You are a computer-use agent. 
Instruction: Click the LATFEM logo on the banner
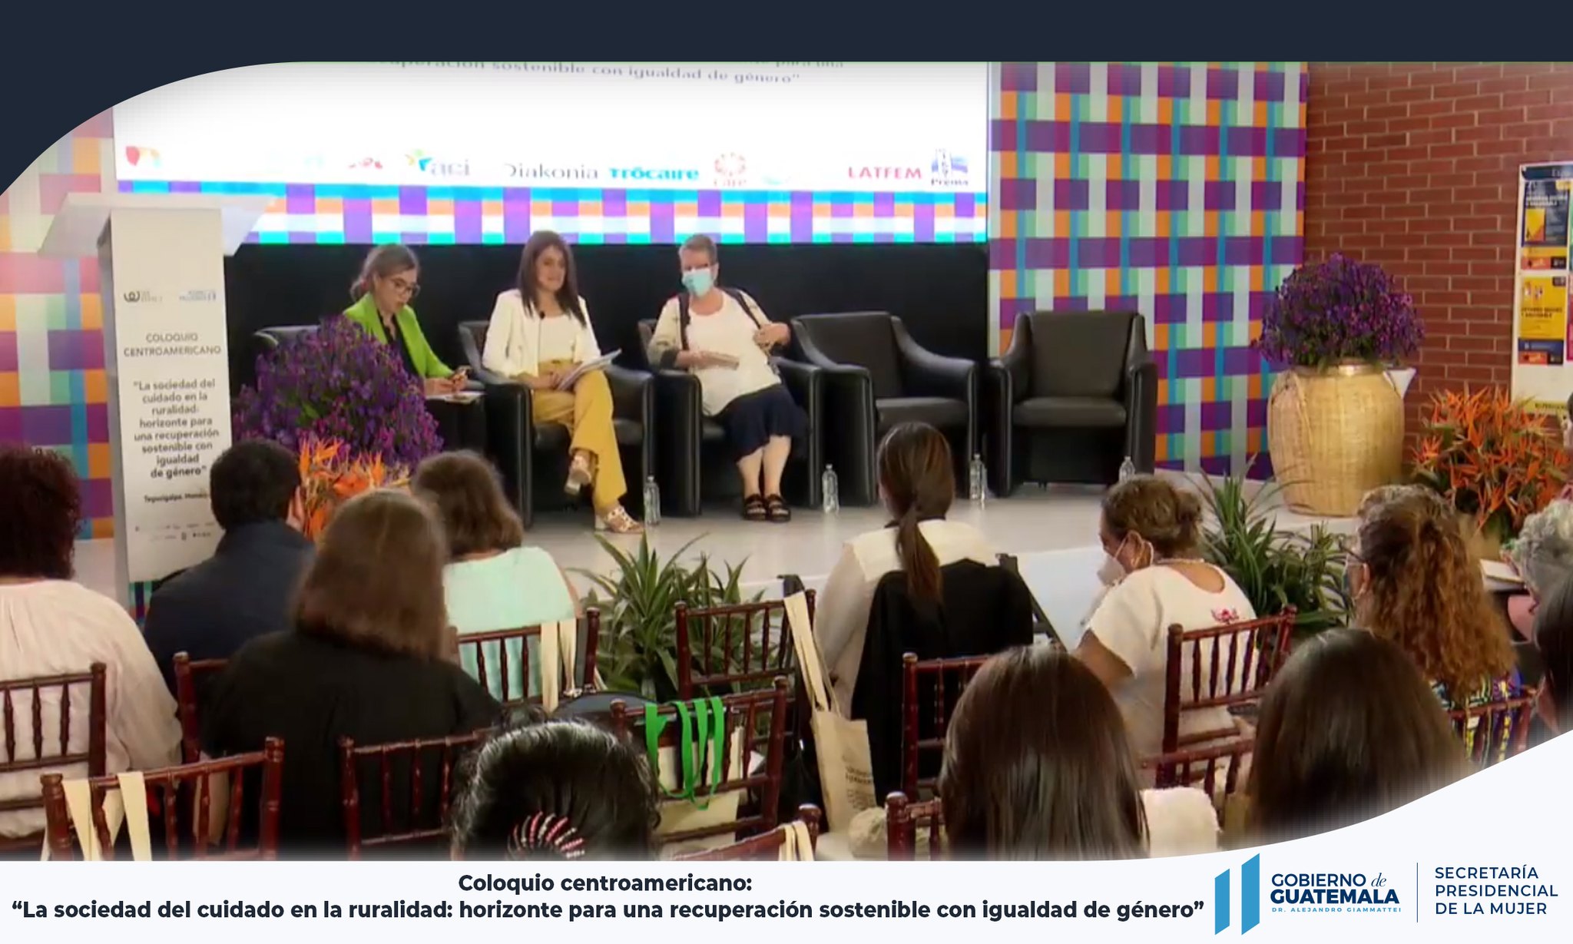[x=883, y=173]
